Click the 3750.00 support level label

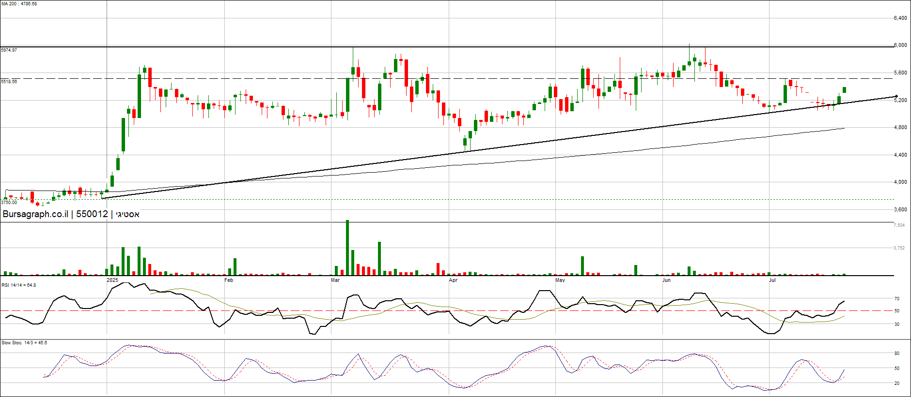pyautogui.click(x=9, y=203)
